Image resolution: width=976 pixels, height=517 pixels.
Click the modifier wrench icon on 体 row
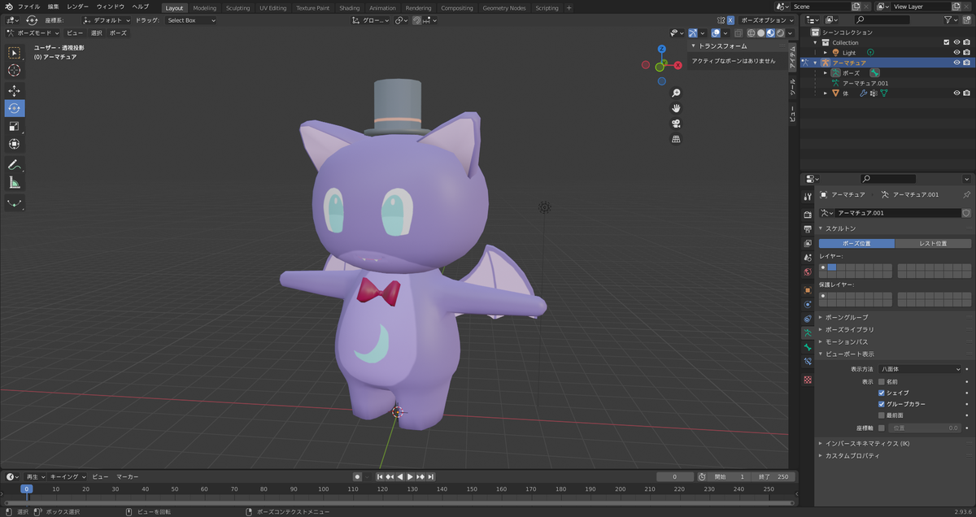pos(864,93)
